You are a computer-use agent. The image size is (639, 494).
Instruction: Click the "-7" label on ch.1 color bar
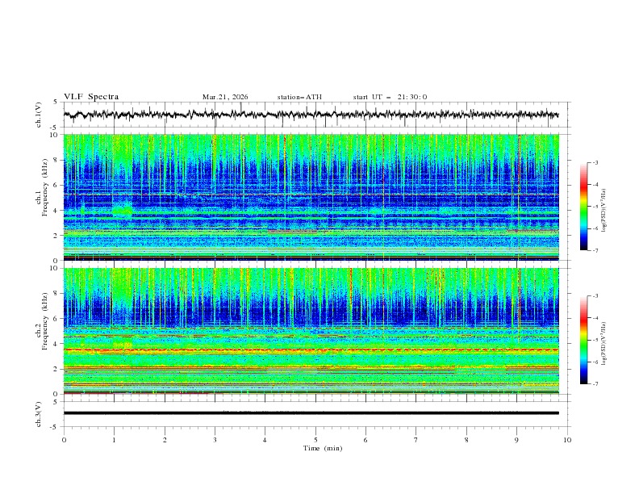coord(595,250)
